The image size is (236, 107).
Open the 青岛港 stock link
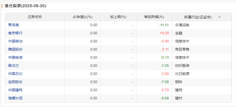click(13, 25)
